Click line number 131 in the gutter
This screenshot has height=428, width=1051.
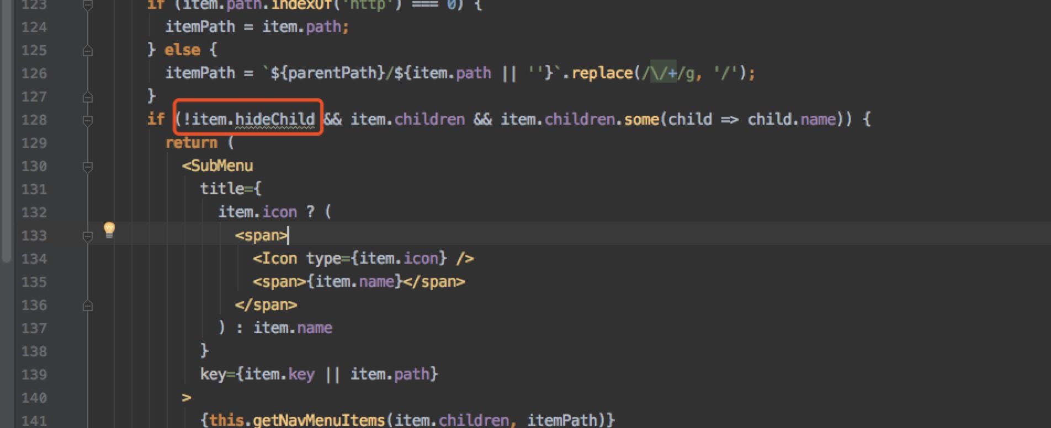[x=34, y=189]
